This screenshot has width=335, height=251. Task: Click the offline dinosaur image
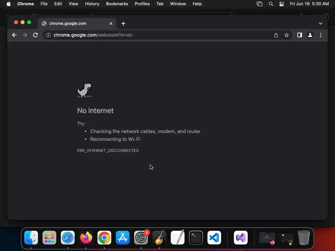[x=84, y=91]
